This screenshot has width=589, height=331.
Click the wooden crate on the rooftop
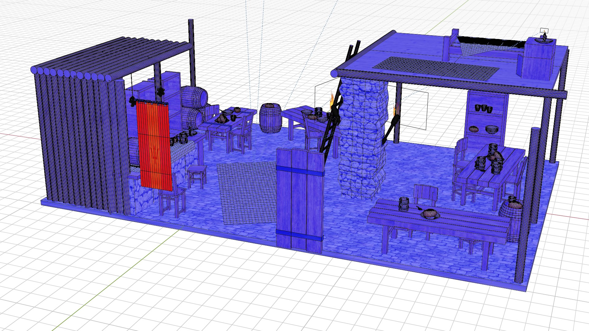click(538, 60)
